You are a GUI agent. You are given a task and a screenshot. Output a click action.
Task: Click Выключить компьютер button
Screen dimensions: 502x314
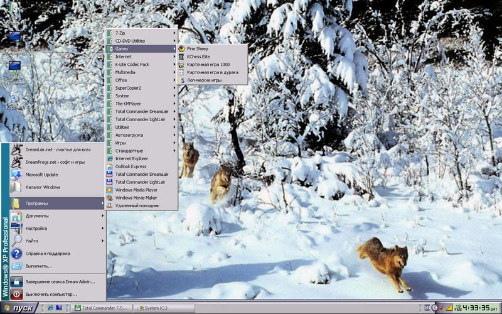(51, 294)
